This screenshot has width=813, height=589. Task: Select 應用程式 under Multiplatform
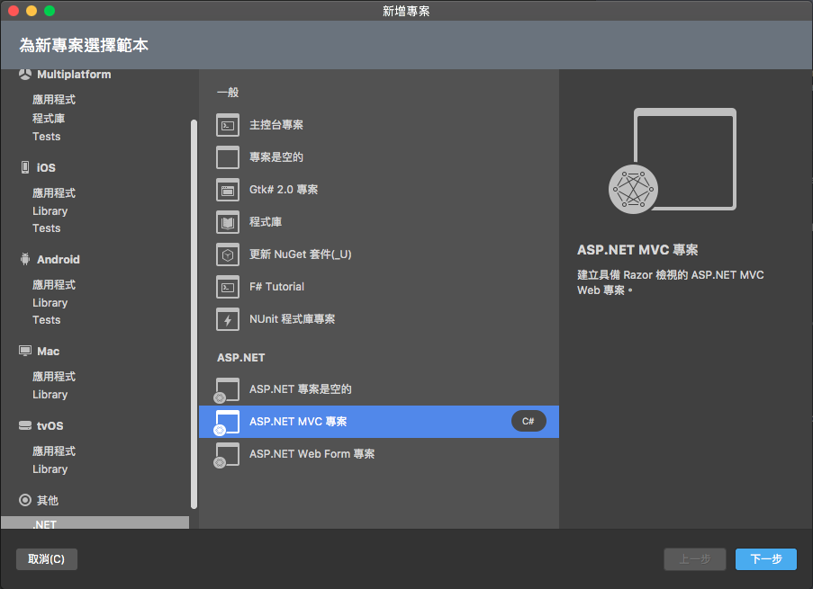point(54,100)
